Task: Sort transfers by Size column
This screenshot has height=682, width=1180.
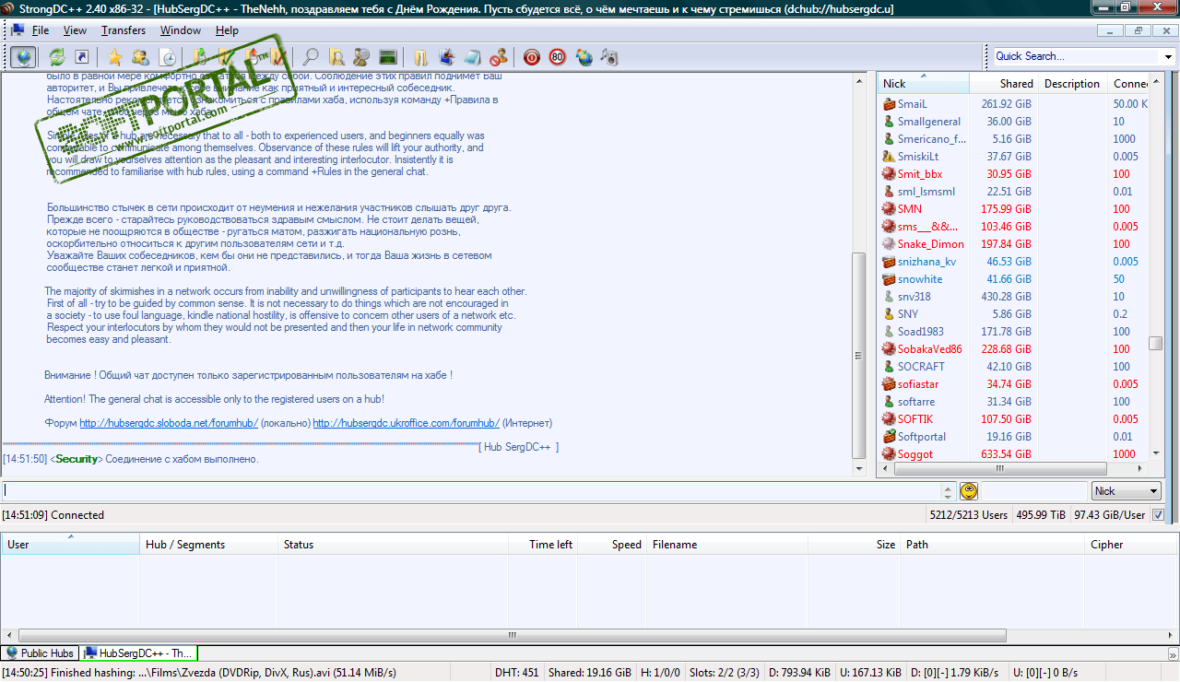Action: click(854, 544)
